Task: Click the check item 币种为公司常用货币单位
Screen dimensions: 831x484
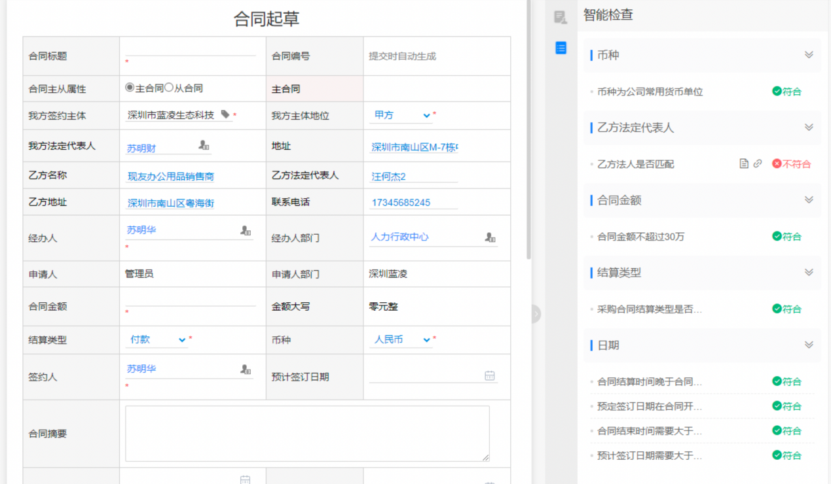Action: click(650, 92)
